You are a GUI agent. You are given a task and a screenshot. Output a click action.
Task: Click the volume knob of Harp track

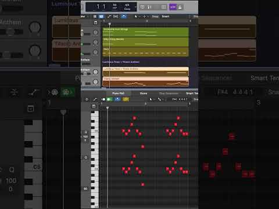95,52
